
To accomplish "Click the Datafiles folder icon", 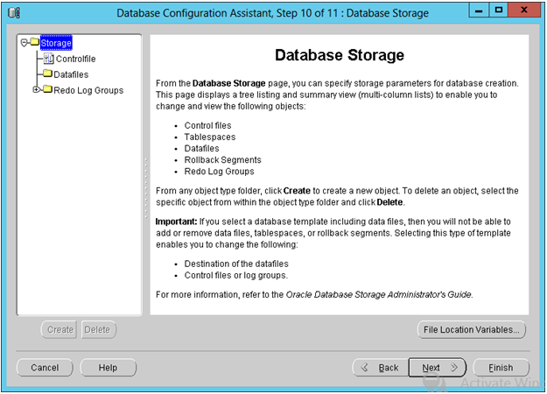I will point(47,74).
